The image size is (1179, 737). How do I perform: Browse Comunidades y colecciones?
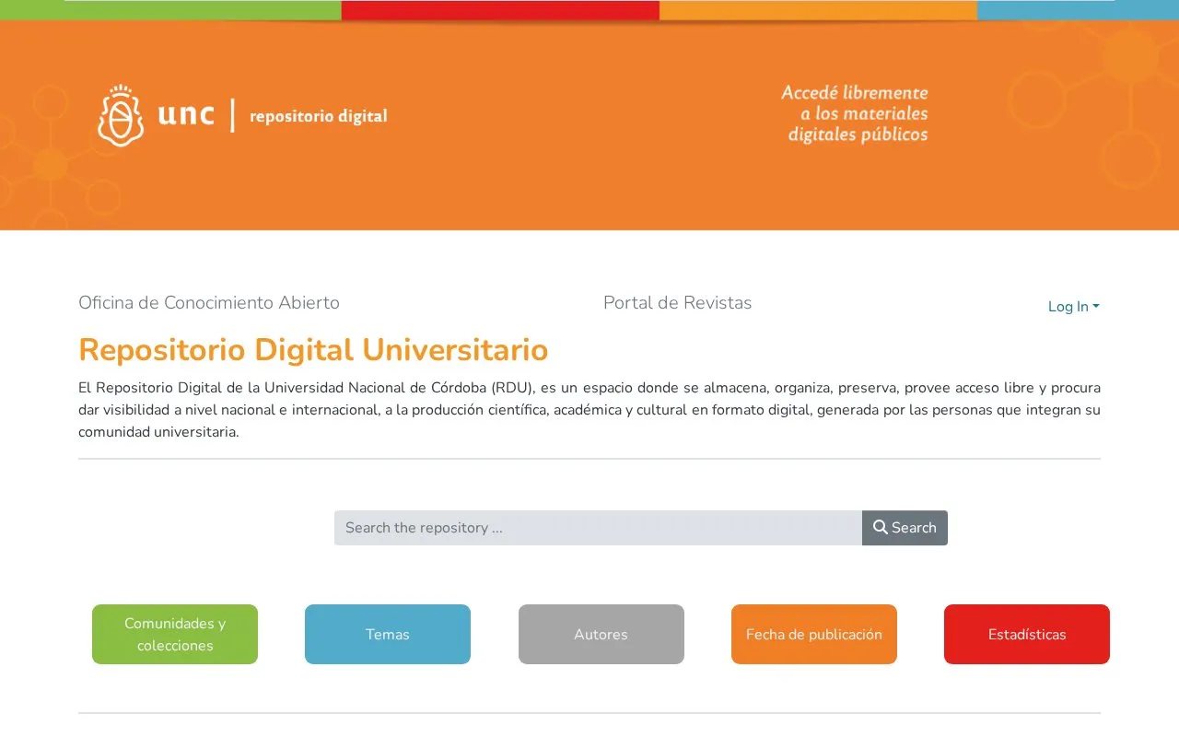[x=175, y=634]
